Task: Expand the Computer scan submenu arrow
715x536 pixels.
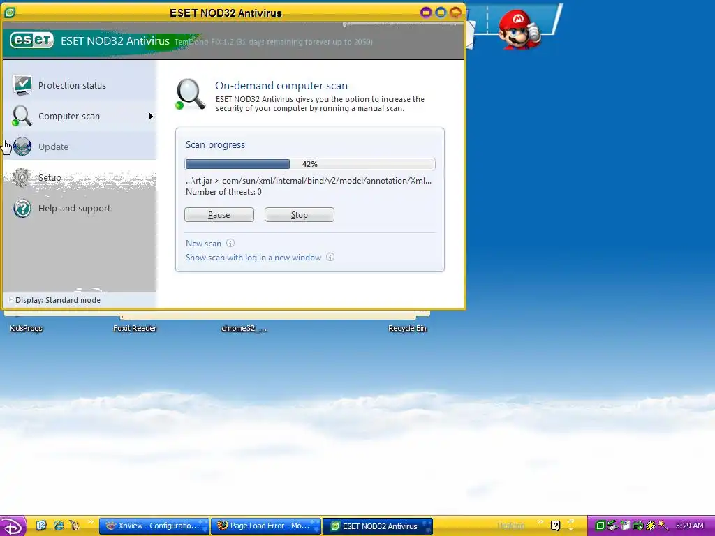Action: (x=151, y=117)
